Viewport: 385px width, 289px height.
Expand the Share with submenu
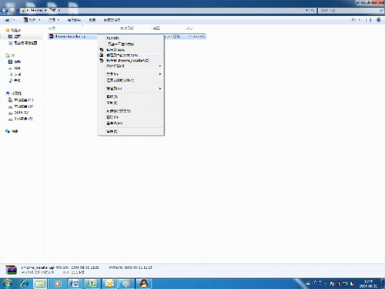(131, 74)
